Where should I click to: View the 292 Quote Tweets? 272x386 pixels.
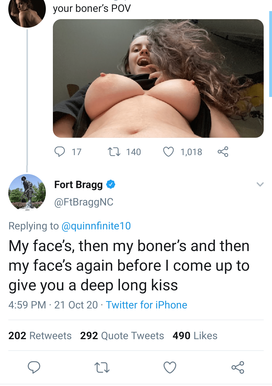122,336
